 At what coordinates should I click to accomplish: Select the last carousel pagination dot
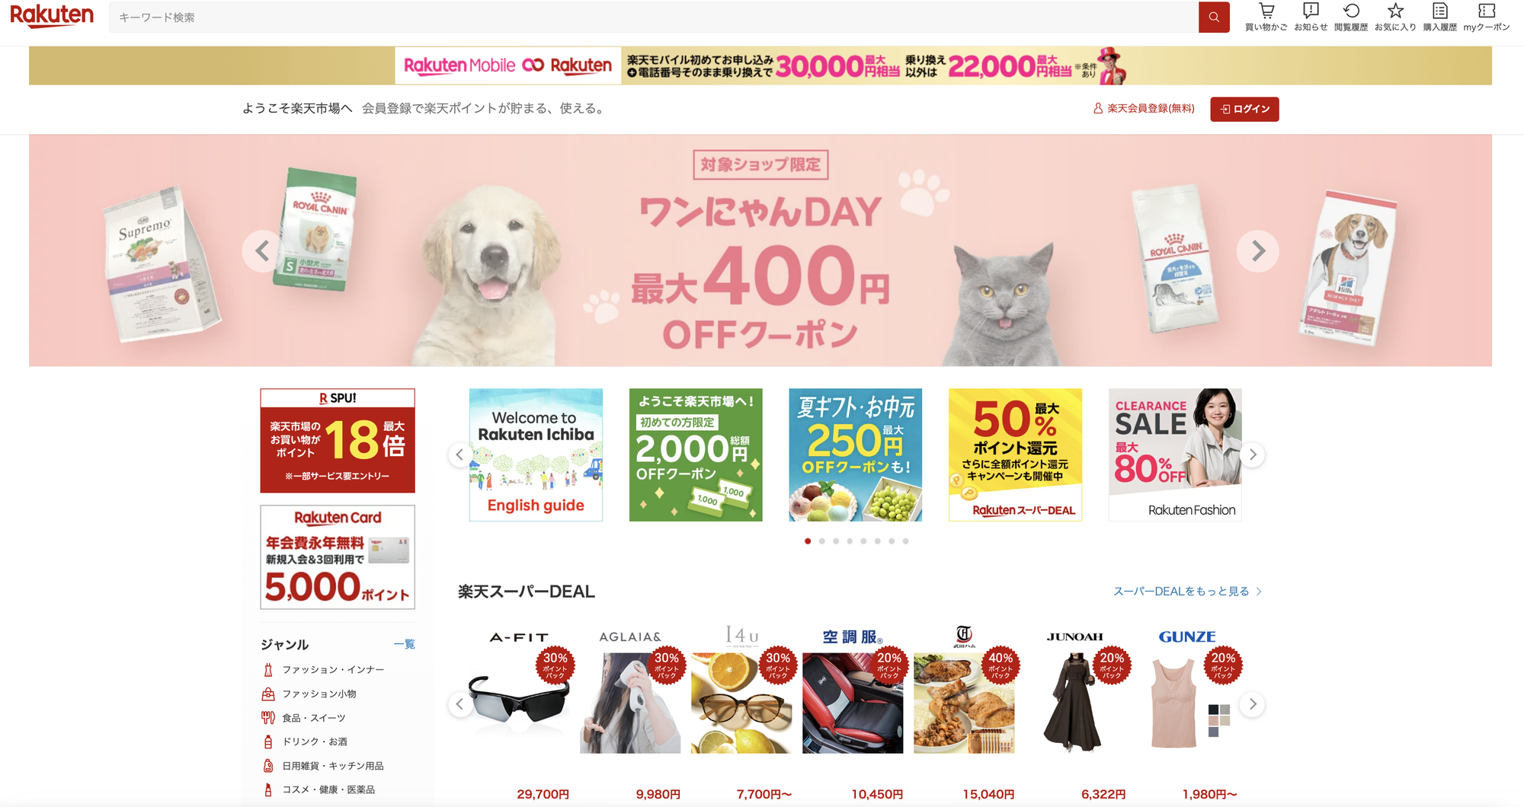coord(905,541)
